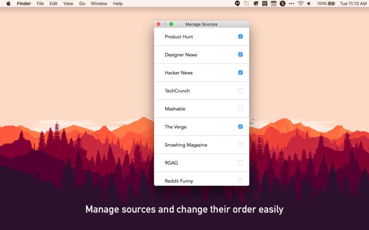The height and width of the screenshot is (230, 369).
Task: Open the Wi-Fi status menu
Action: click(x=301, y=4)
